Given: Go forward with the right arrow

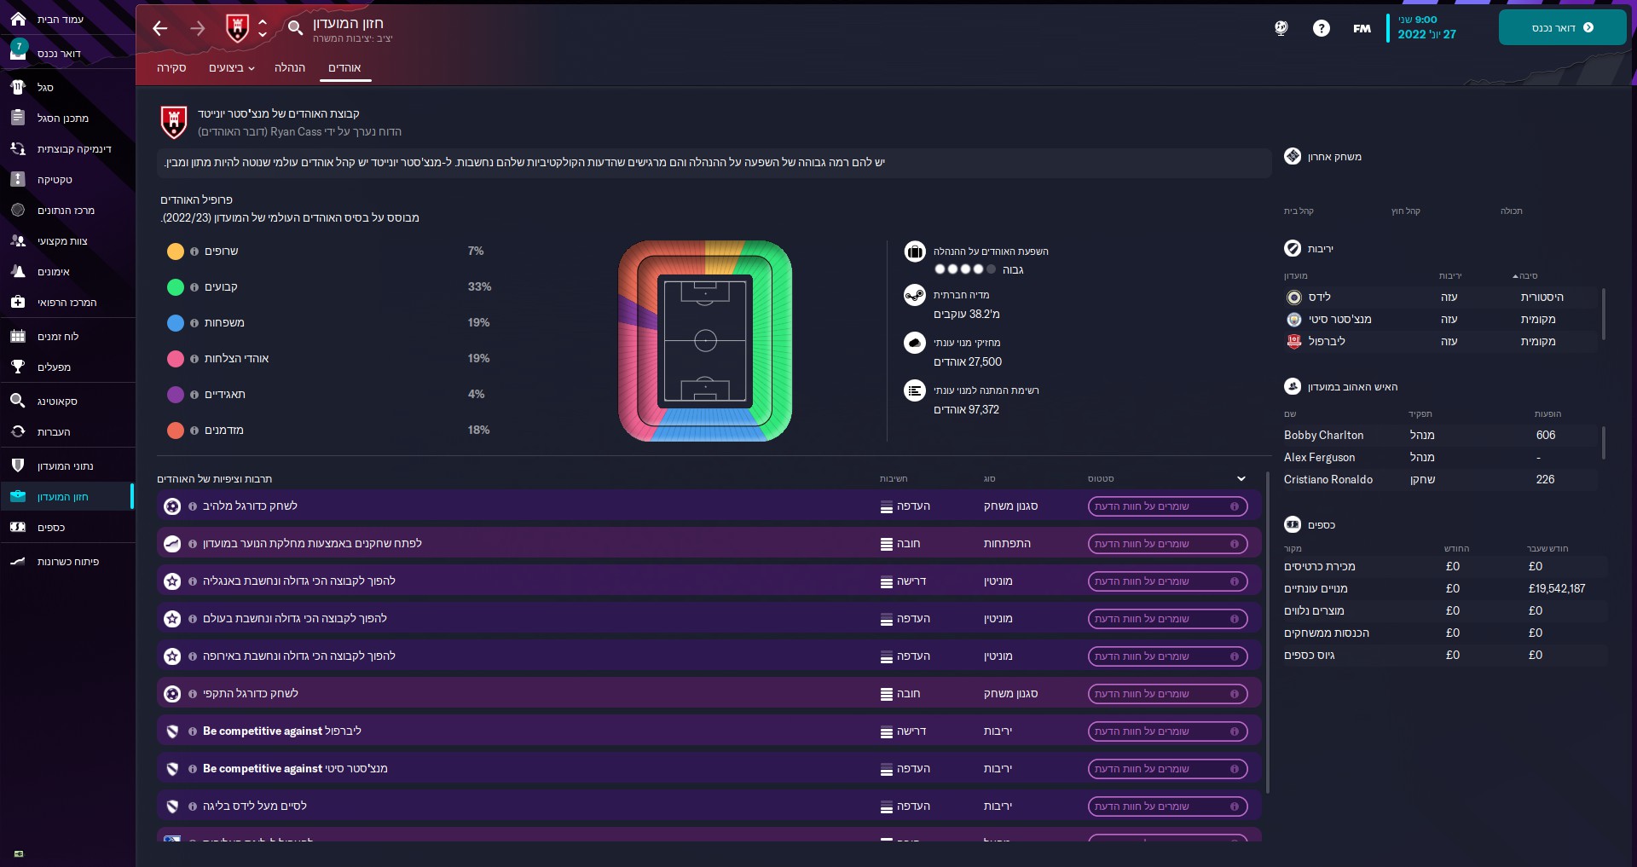Looking at the screenshot, I should coord(197,29).
